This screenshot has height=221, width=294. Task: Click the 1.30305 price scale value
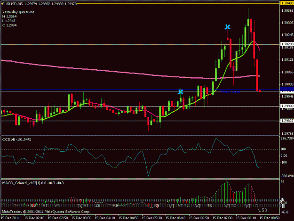[287, 23]
